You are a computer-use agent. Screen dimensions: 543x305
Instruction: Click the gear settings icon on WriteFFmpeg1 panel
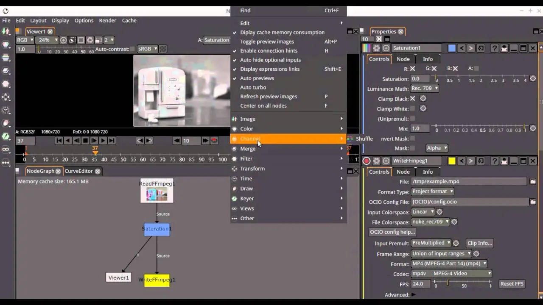point(375,161)
